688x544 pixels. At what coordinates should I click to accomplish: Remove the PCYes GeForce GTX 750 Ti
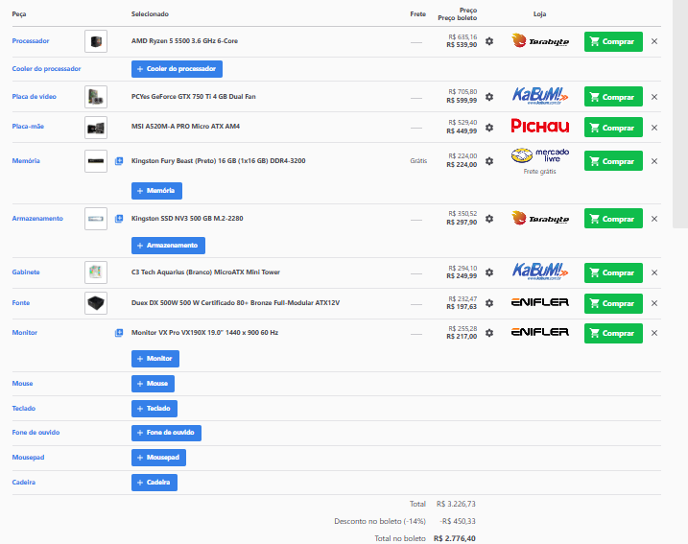click(x=654, y=97)
